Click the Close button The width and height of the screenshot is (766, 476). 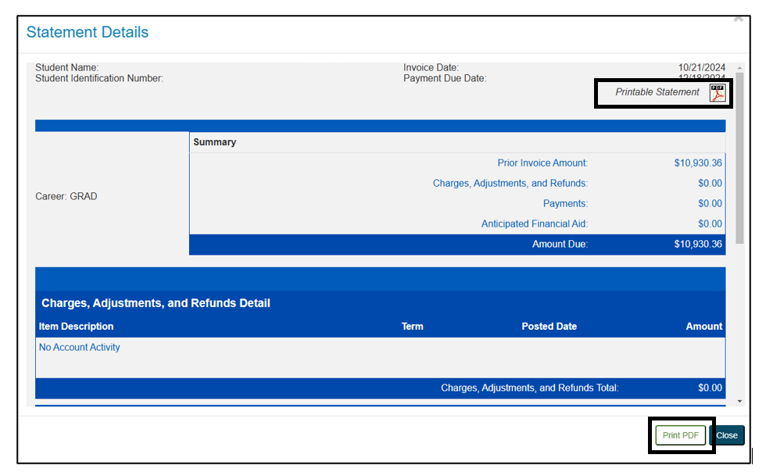pos(727,435)
